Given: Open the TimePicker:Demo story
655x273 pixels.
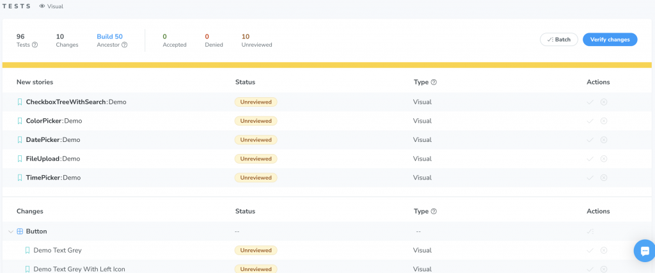Looking at the screenshot, I should point(54,177).
